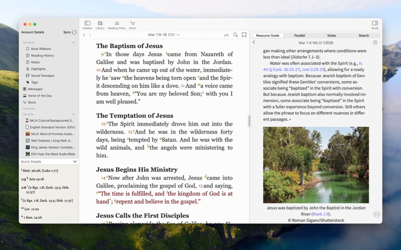Viewport: 401px width, 250px height.
Task: Click Jesus Calls the First Disciples heading
Action: pos(142,215)
